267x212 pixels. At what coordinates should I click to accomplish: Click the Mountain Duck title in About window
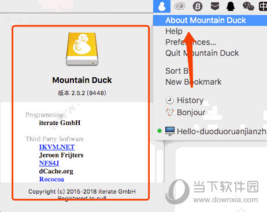point(82,80)
